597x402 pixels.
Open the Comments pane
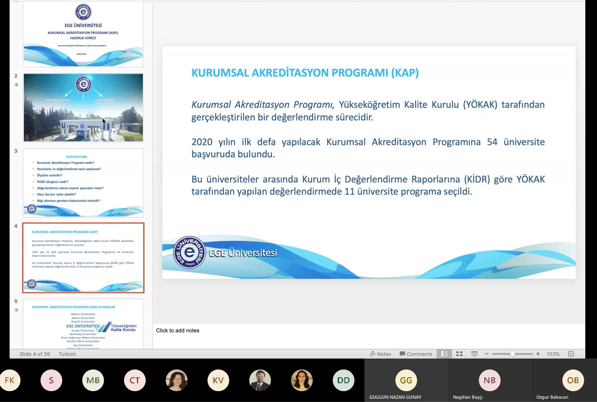tap(416, 354)
